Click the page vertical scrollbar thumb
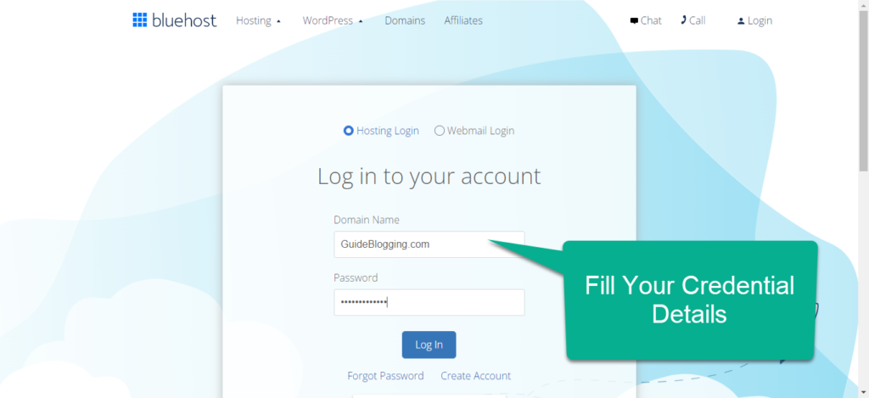 point(863,92)
